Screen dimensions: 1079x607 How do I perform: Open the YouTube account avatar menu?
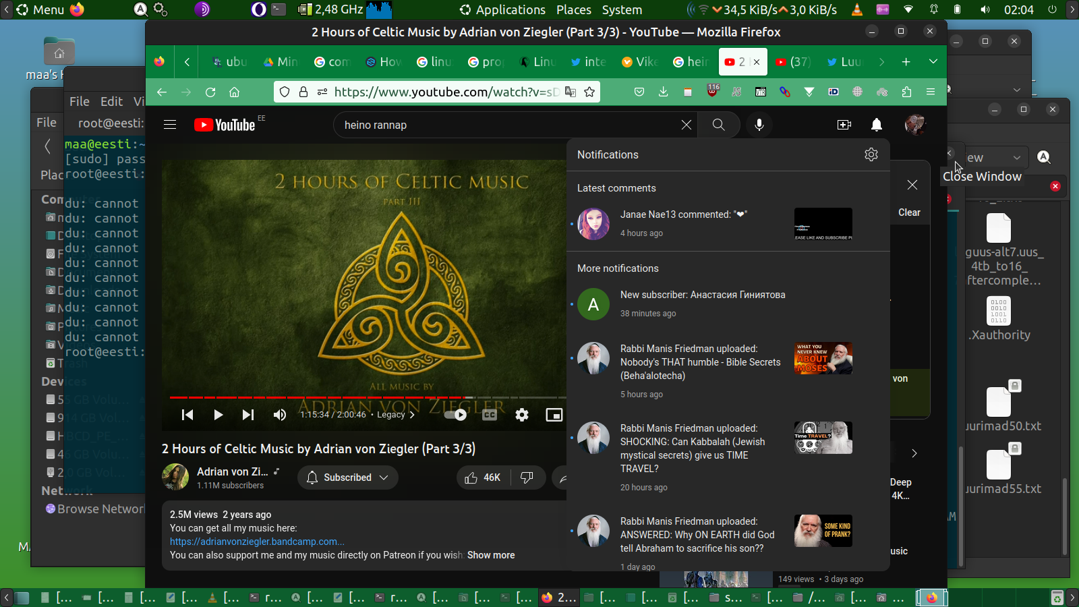click(915, 125)
